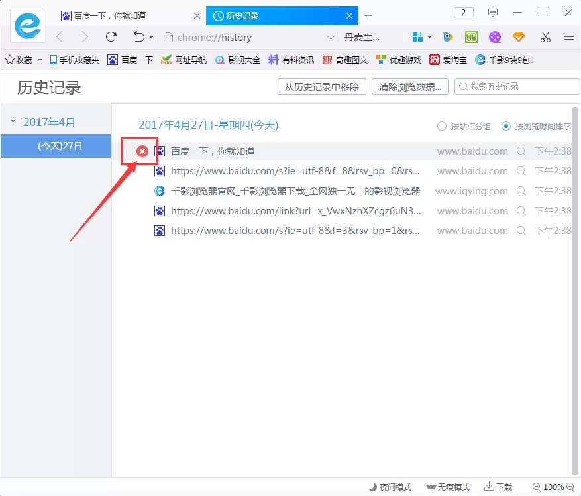Open 千影浏览器官网 history entry
581x496 pixels.
click(295, 191)
